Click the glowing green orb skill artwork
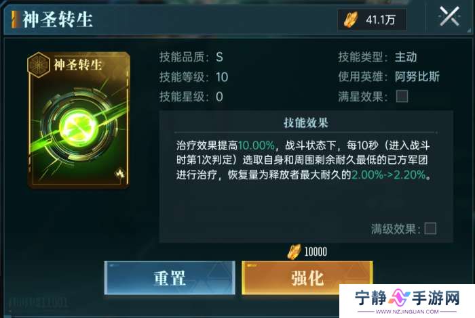This screenshot has width=475, height=318. 78,127
